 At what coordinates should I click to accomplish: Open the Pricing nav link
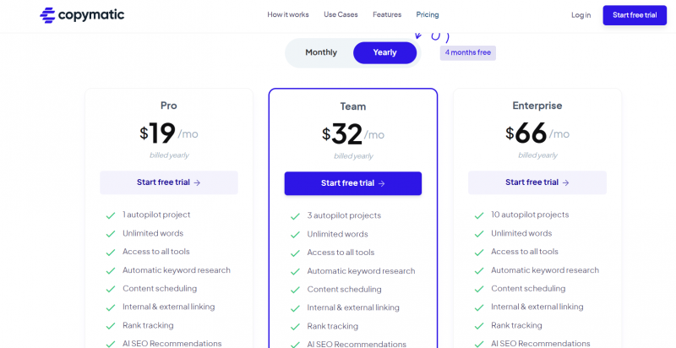[x=428, y=14]
